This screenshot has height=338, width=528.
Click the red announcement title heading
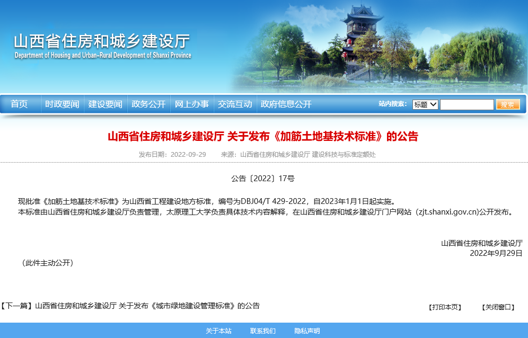[x=263, y=137]
